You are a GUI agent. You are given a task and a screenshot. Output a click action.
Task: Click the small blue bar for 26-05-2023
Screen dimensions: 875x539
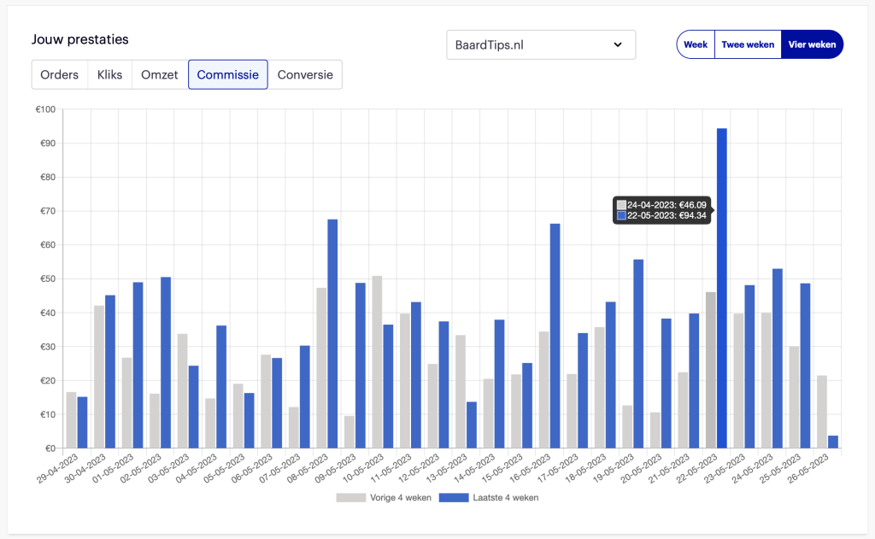pos(833,442)
